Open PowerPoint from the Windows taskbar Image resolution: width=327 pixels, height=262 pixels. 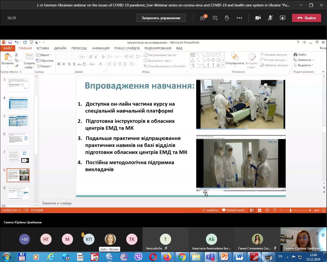[225, 257]
